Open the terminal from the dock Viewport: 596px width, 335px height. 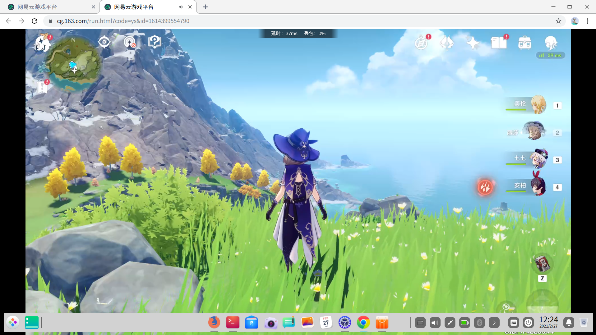point(233,322)
